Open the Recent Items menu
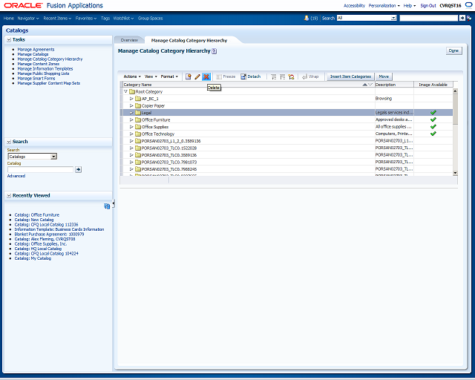Image resolution: width=475 pixels, height=380 pixels. [57, 18]
